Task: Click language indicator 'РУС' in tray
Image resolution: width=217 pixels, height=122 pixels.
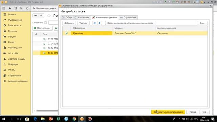Action: (196, 119)
